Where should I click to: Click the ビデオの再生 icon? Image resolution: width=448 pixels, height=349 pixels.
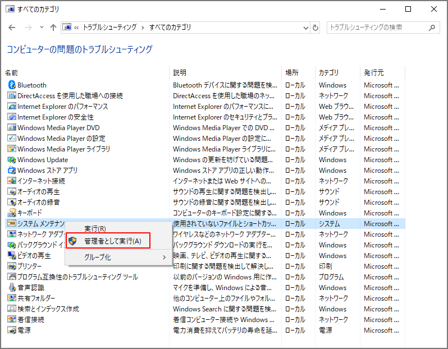click(12, 256)
